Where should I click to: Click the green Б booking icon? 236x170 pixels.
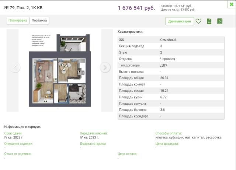(x=220, y=21)
